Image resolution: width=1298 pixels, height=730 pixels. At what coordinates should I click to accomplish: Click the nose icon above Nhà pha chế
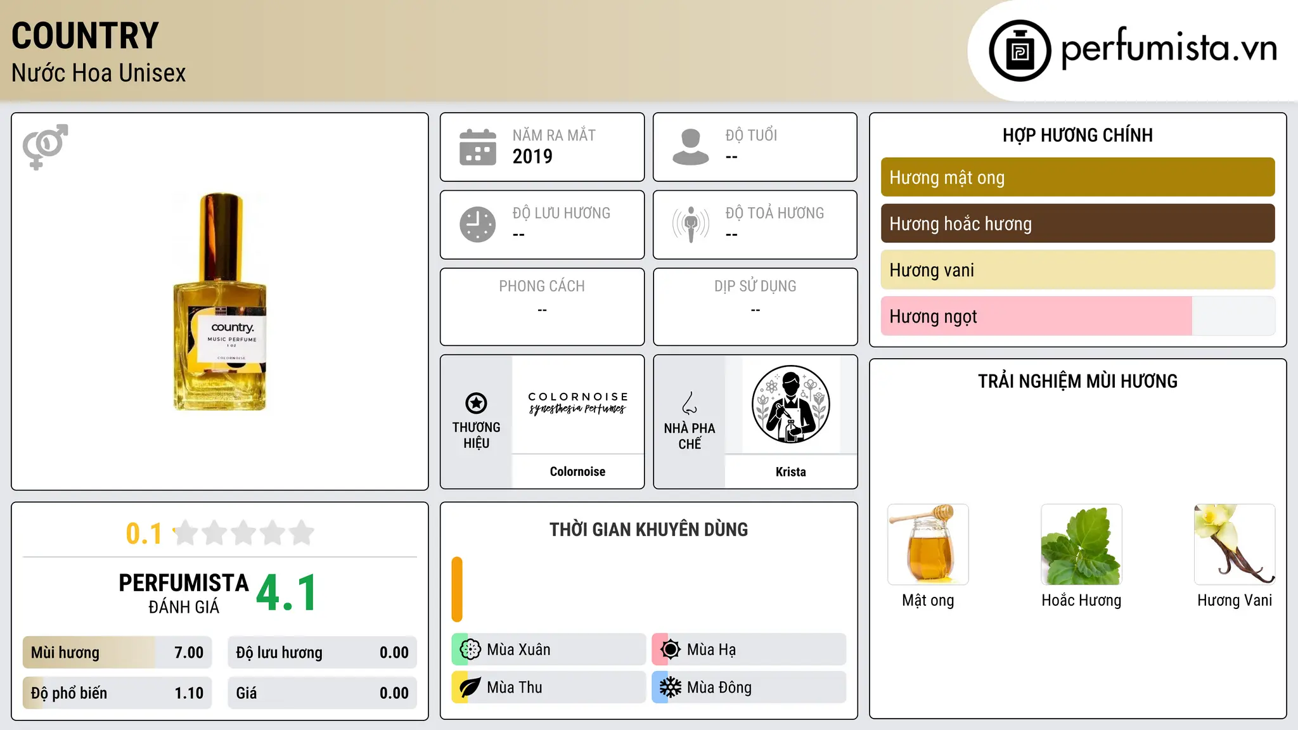[690, 403]
